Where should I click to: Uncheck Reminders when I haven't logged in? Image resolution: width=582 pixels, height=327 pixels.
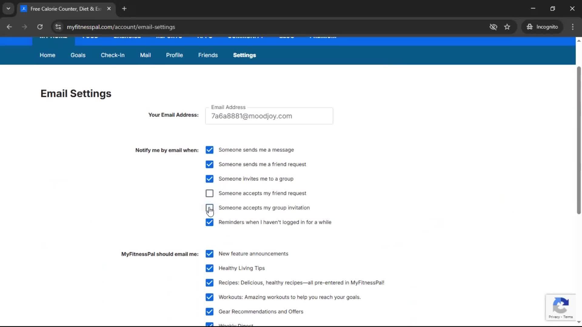click(209, 222)
